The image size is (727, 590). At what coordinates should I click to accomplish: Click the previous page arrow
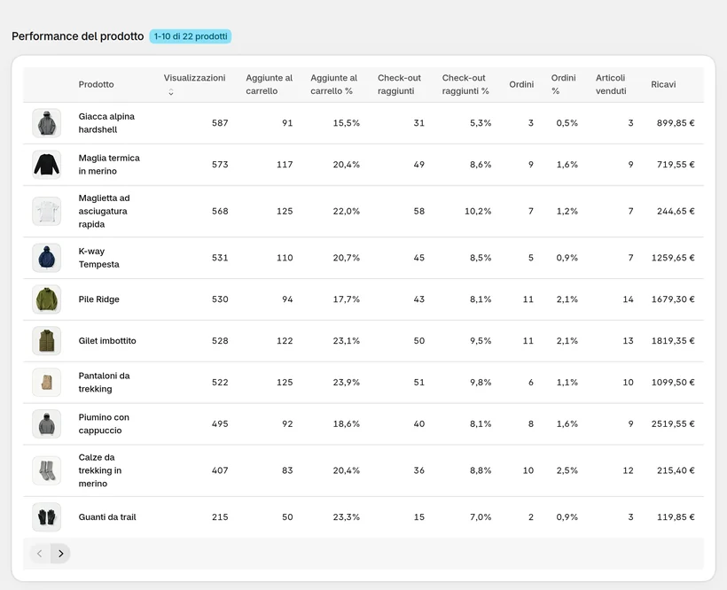[x=40, y=554]
